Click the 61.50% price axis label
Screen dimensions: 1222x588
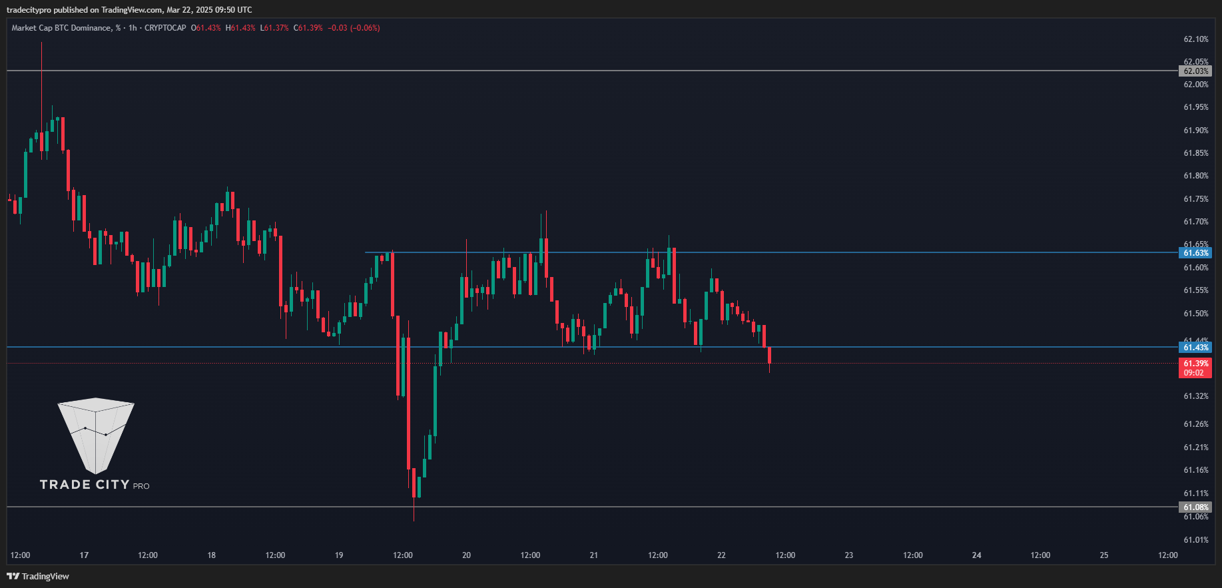pyautogui.click(x=1196, y=314)
